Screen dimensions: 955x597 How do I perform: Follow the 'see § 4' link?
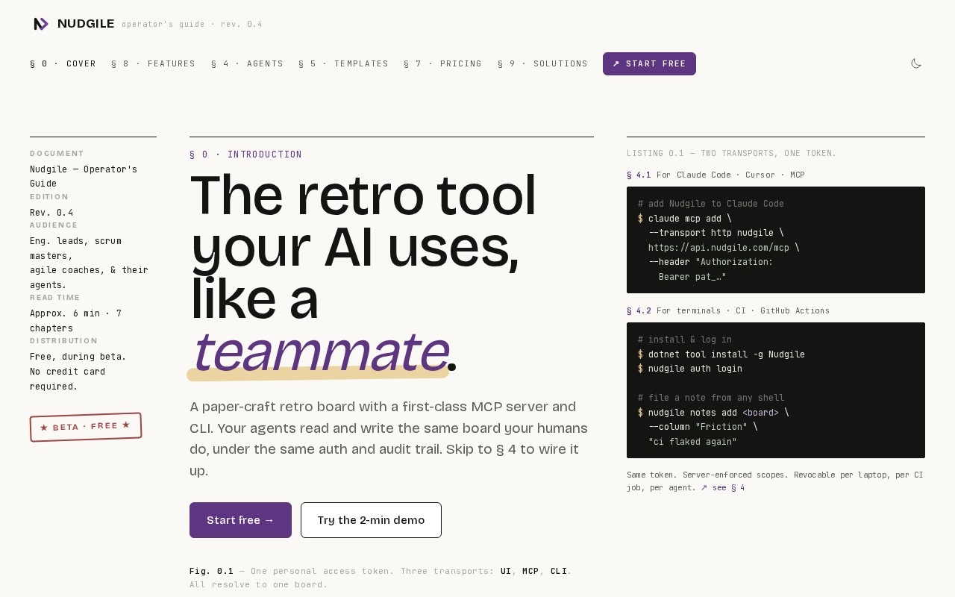click(x=722, y=488)
